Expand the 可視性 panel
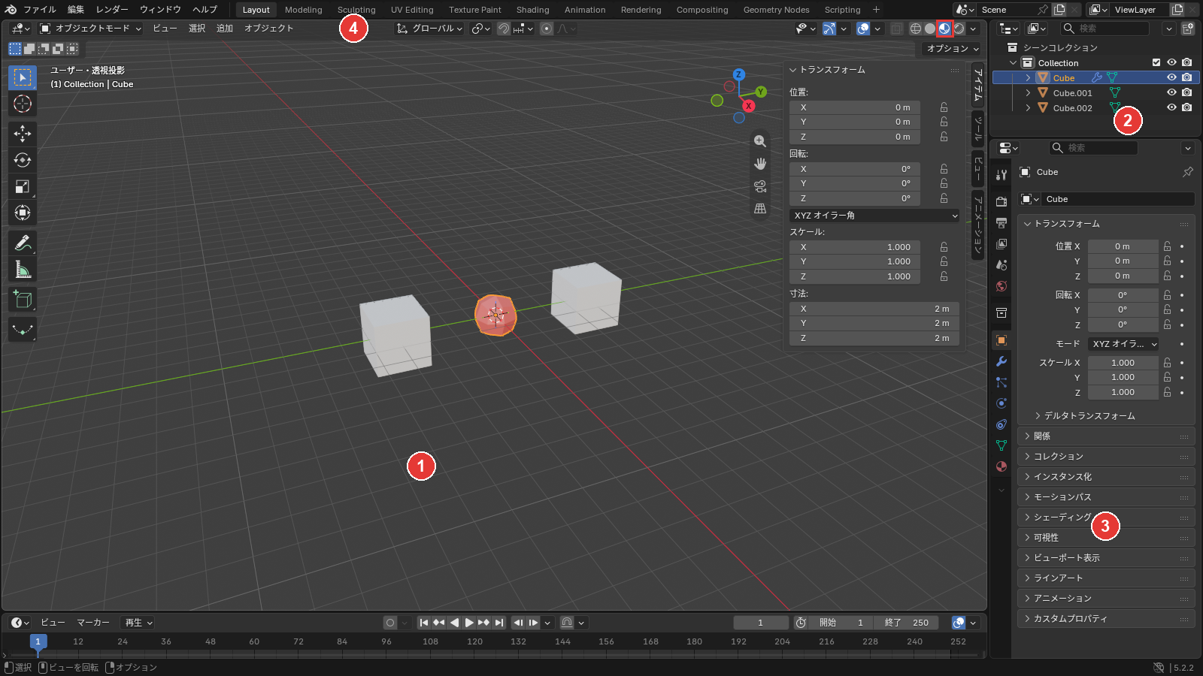1203x676 pixels. point(1105,538)
